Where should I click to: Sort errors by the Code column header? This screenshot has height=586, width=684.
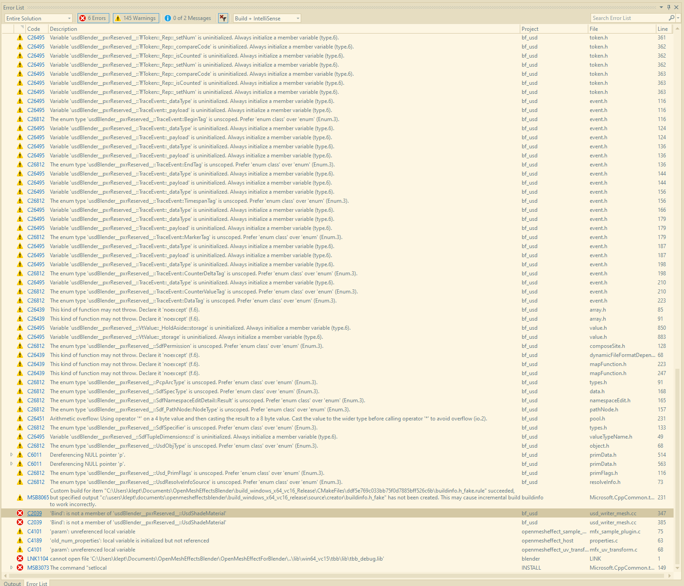[34, 29]
